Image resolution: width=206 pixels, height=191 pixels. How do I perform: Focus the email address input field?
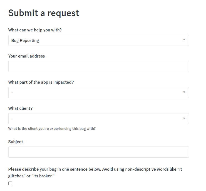(98, 66)
